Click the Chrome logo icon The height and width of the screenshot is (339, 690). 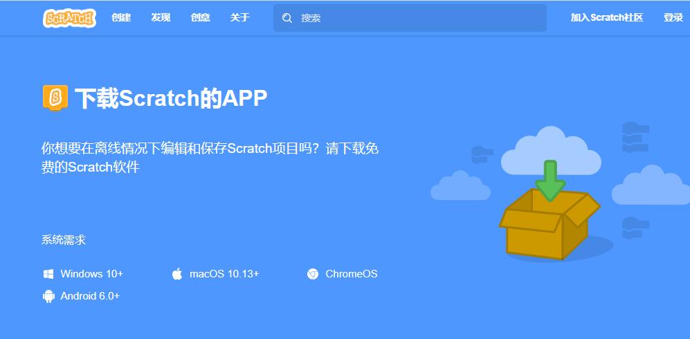point(312,274)
